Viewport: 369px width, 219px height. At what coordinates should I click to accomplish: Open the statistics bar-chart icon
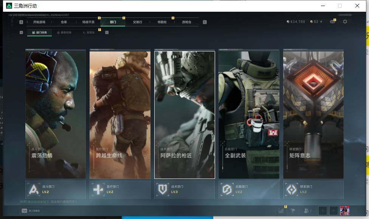click(x=281, y=211)
